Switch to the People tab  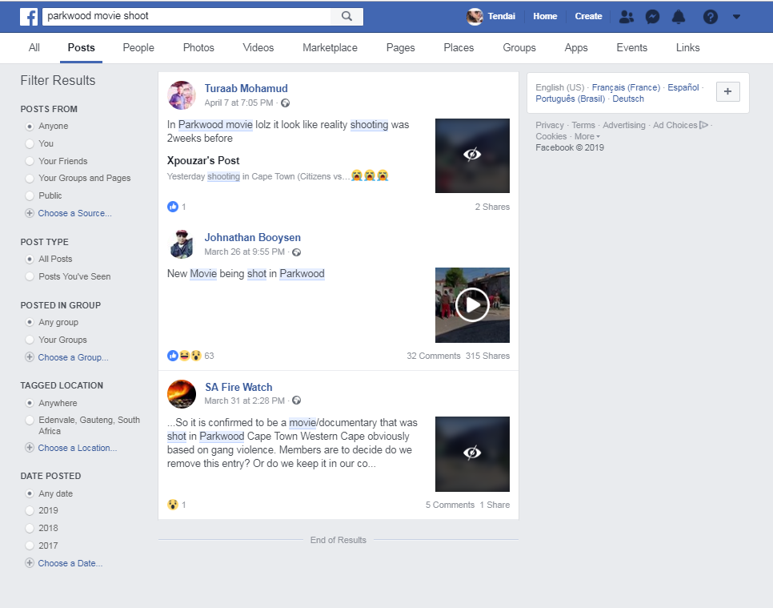click(138, 48)
